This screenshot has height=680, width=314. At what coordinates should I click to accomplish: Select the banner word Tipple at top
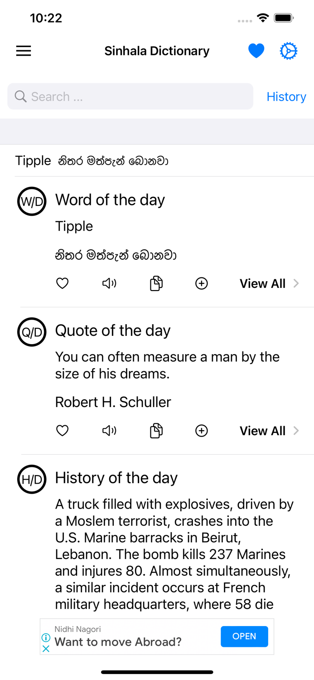pos(33,160)
